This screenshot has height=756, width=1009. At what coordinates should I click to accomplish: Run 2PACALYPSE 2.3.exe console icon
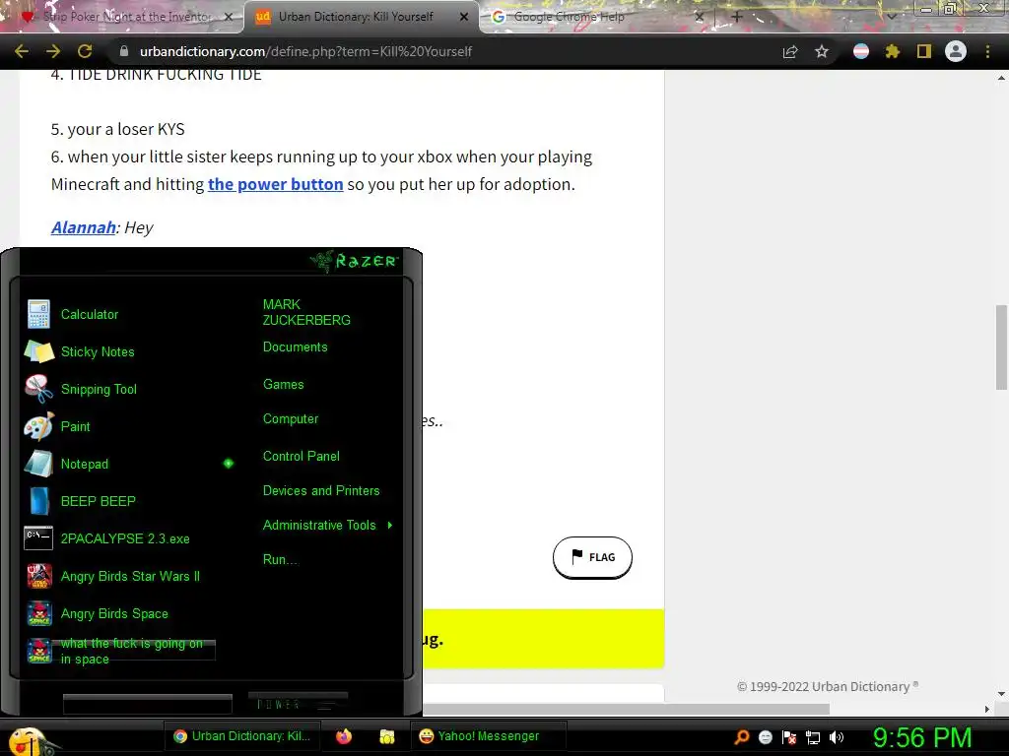(38, 538)
